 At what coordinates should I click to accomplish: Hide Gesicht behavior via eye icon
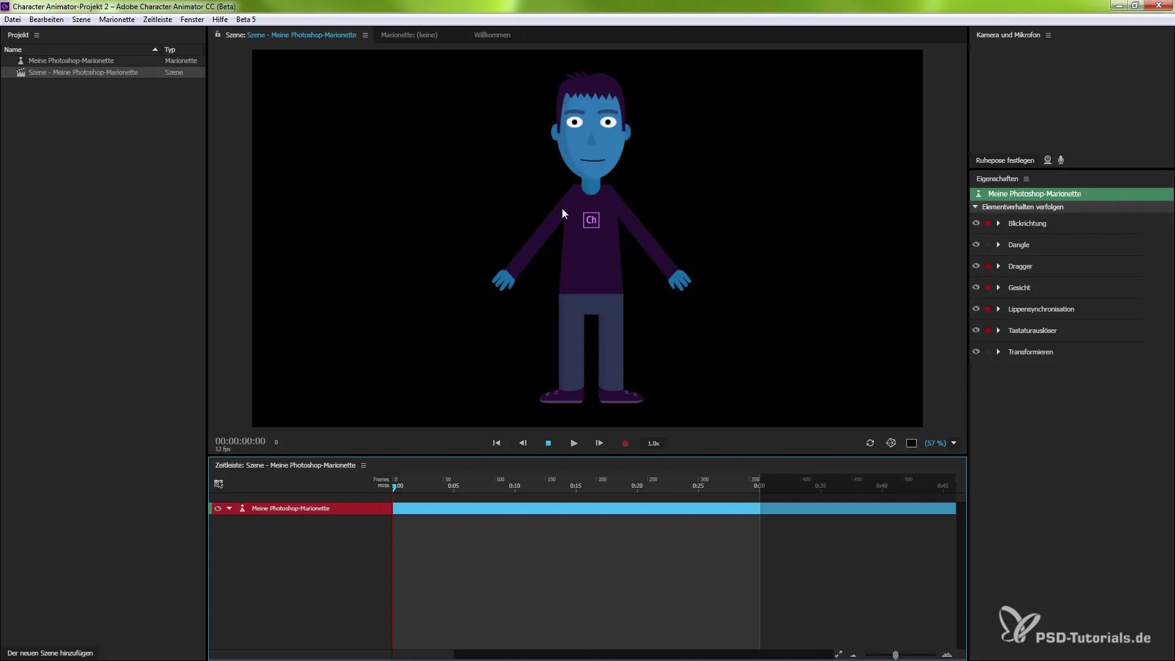coord(976,288)
